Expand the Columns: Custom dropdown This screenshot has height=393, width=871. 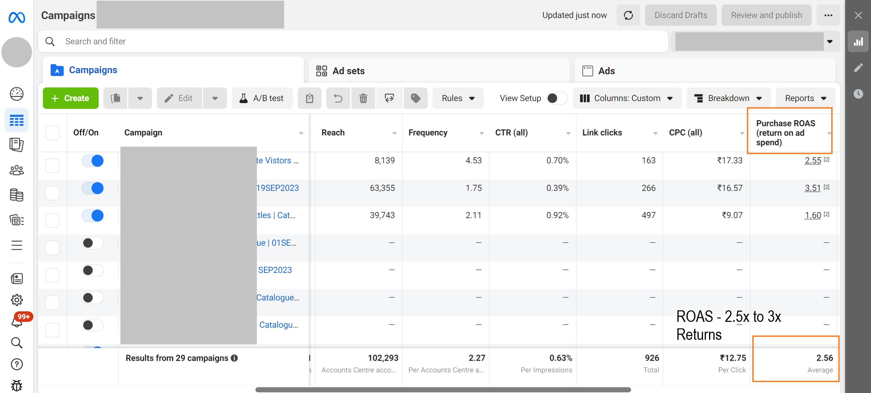click(627, 98)
